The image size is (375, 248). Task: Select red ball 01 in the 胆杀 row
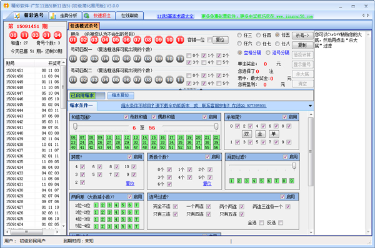click(73, 40)
